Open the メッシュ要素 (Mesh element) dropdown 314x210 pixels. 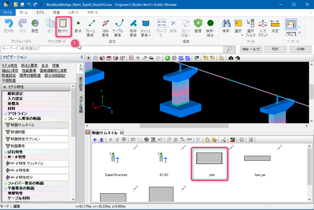coord(146,27)
